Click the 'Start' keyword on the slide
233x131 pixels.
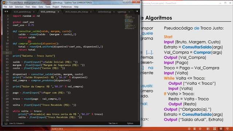click(168, 37)
